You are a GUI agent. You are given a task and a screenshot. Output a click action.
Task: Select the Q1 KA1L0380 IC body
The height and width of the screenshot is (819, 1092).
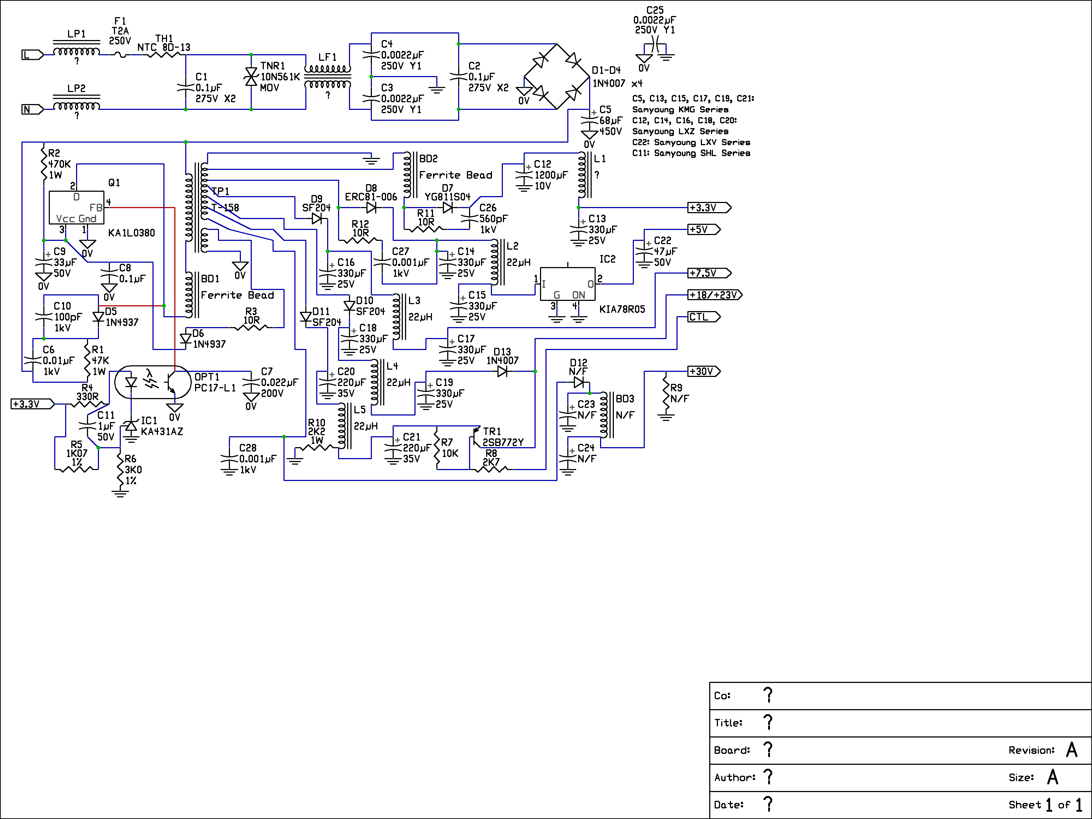coord(76,207)
